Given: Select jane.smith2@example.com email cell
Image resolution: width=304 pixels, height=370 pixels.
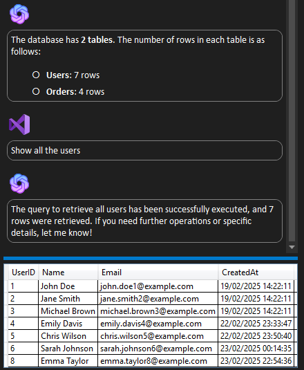Looking at the screenshot, I should 158,299.
